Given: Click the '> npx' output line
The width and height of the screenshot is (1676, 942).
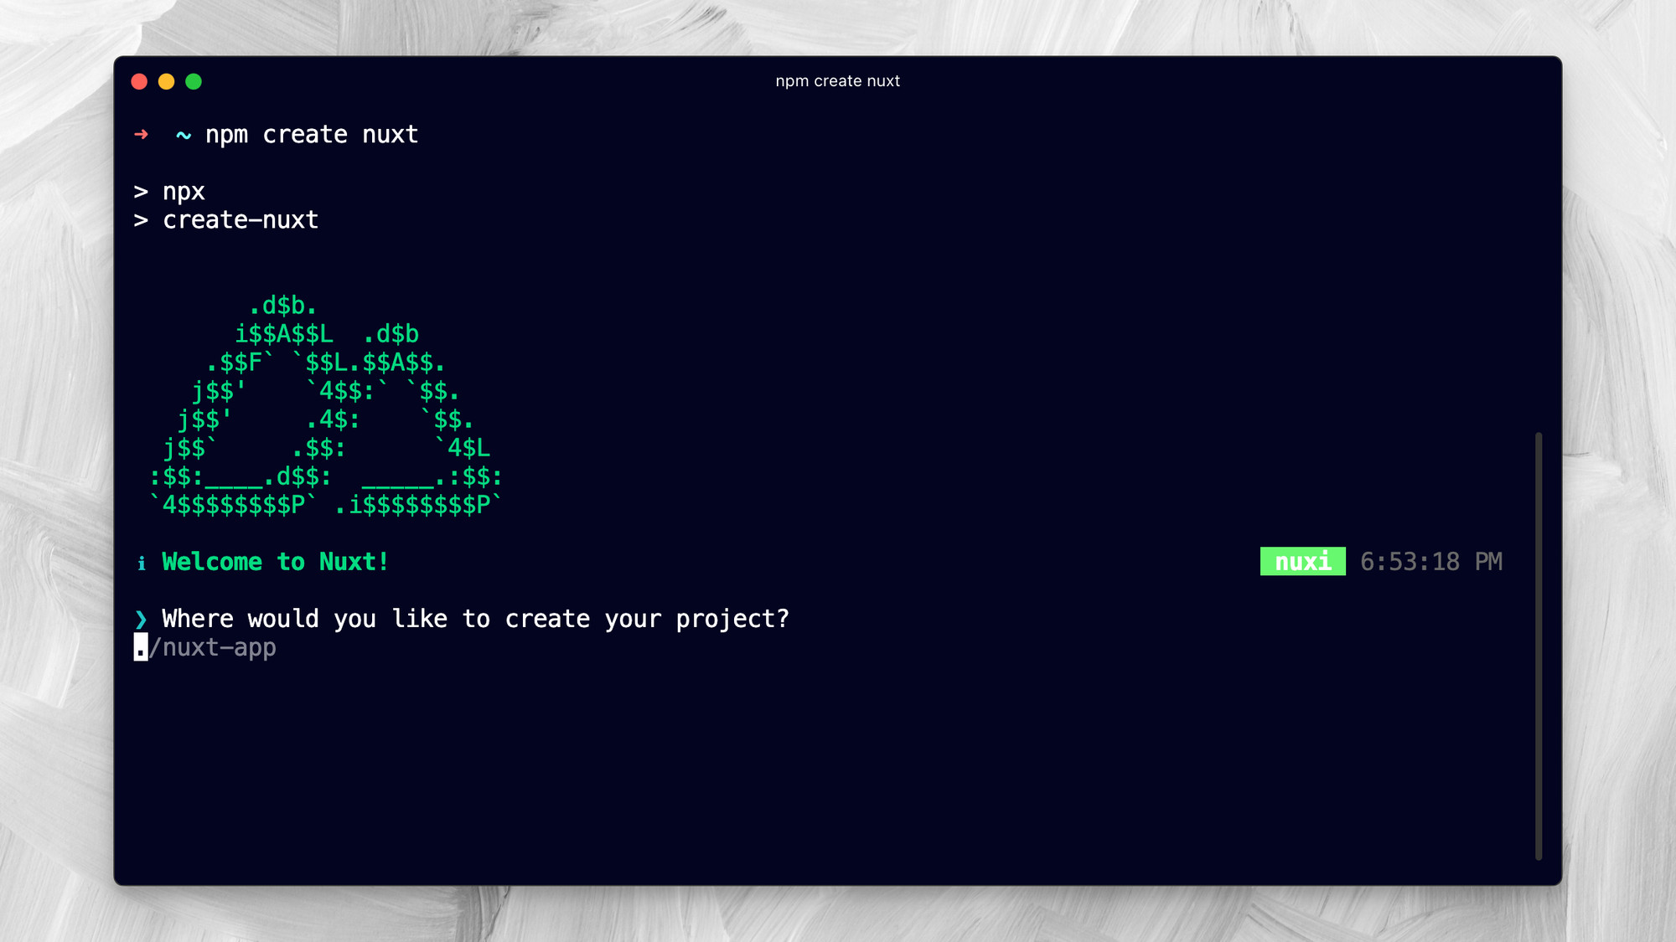Looking at the screenshot, I should point(169,192).
